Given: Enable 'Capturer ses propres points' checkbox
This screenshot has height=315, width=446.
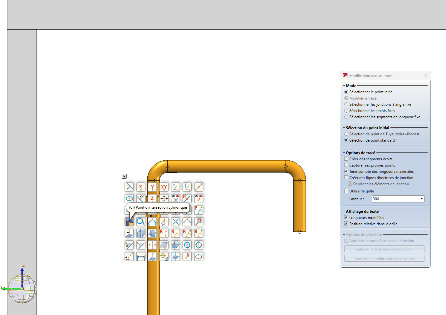Looking at the screenshot, I should click(x=346, y=165).
